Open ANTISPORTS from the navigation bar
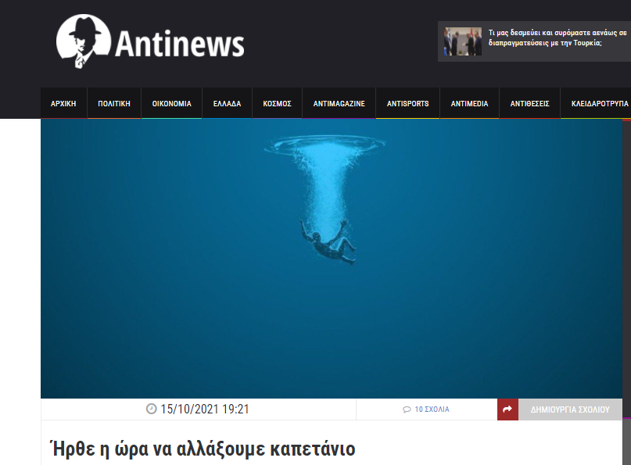This screenshot has height=465, width=631. pyautogui.click(x=407, y=103)
